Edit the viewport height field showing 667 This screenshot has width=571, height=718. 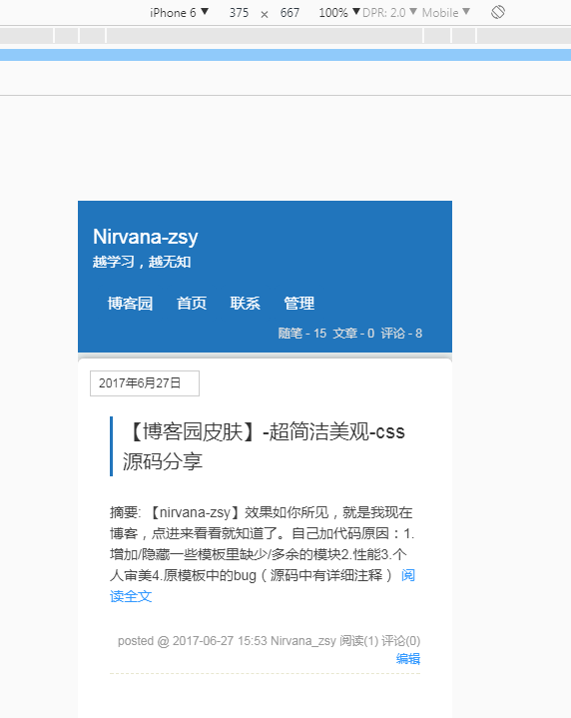pyautogui.click(x=289, y=12)
